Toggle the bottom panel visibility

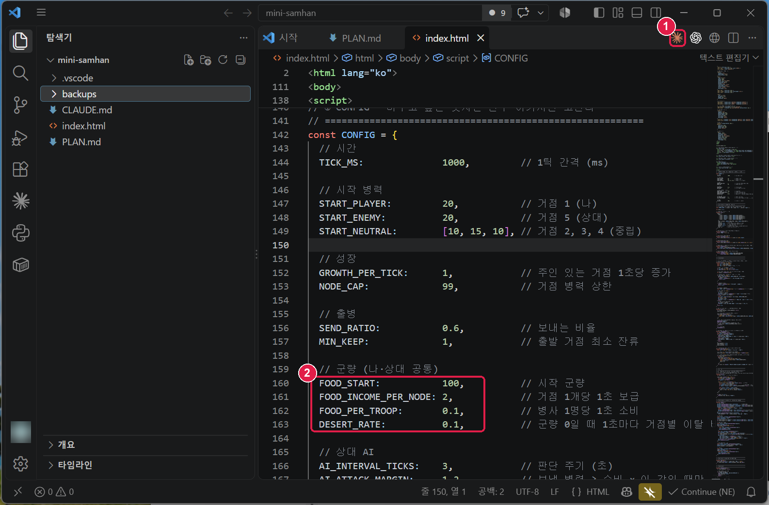point(637,13)
